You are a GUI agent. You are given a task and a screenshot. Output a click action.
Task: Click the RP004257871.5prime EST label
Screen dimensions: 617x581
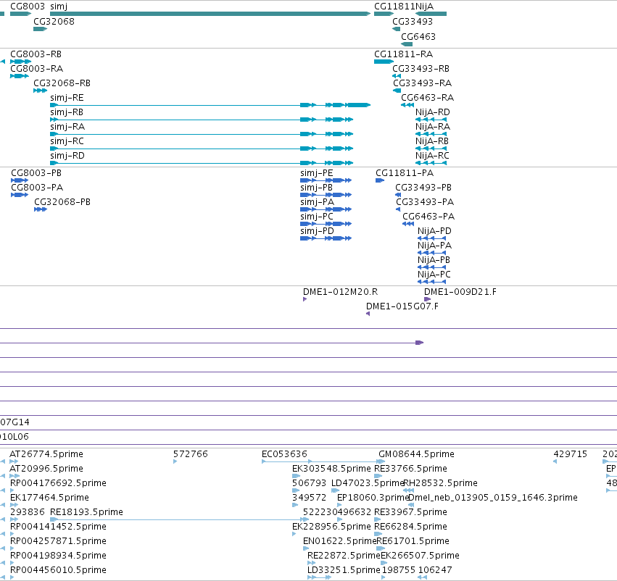(x=58, y=542)
